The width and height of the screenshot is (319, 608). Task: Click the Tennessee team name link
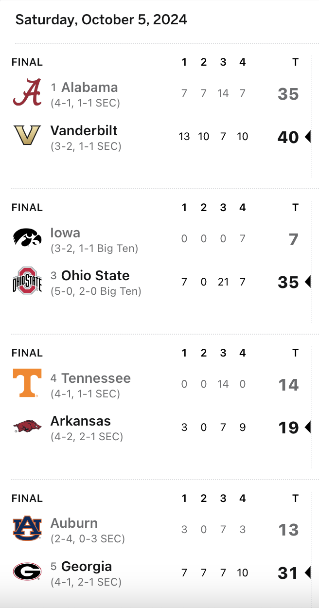coord(96,378)
